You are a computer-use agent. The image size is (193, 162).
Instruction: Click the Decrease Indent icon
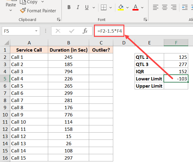click(x=185, y=7)
